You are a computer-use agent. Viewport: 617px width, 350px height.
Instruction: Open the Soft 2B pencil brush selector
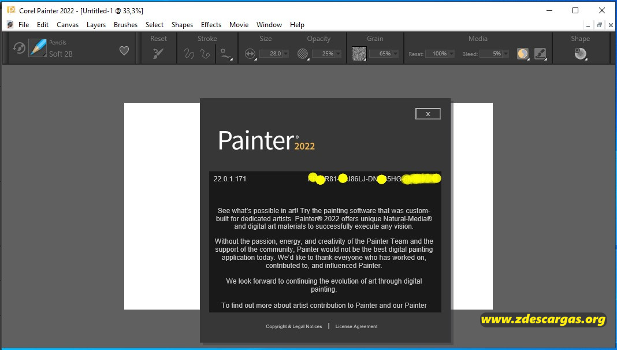click(38, 49)
